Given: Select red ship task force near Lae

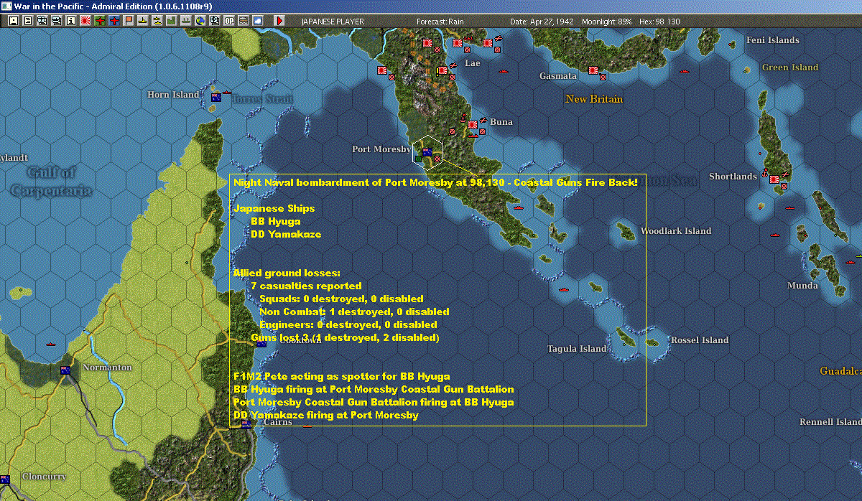Looking at the screenshot, I should point(470,38).
